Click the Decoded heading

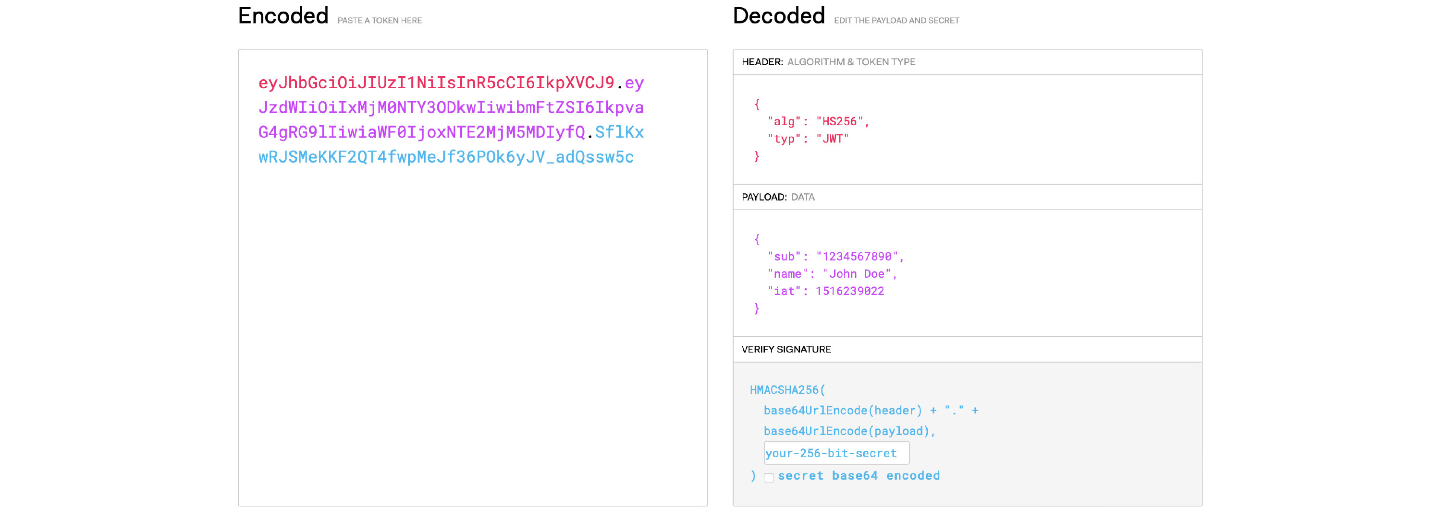tap(778, 15)
